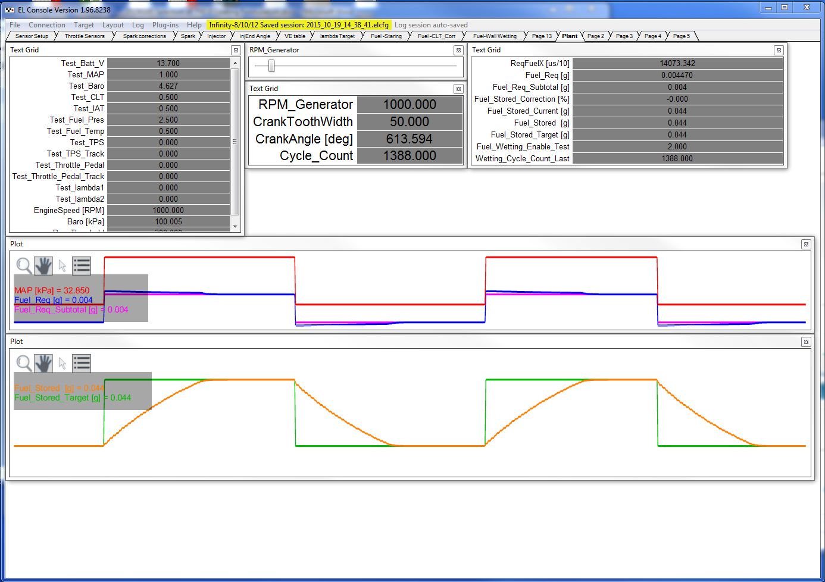825x582 pixels.
Task: Switch to the Fuel-Wall Wetting tab
Action: click(x=495, y=36)
